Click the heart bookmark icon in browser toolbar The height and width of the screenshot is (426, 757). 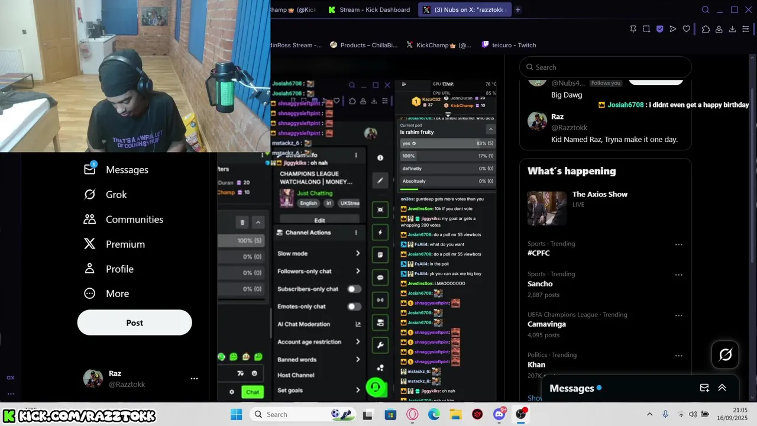point(686,29)
